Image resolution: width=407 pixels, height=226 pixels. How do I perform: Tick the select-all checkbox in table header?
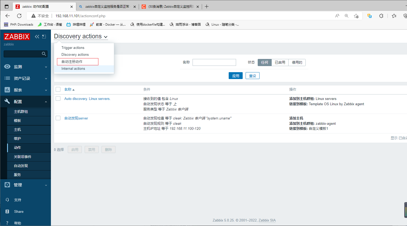(58, 89)
